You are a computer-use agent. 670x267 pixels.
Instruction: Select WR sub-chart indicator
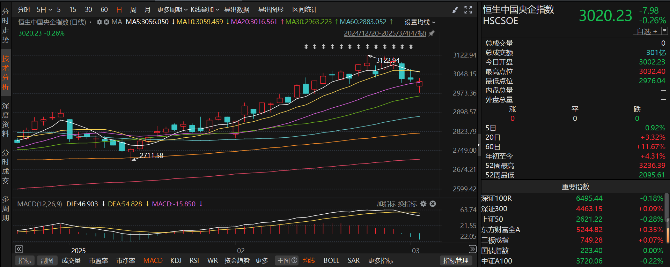click(212, 260)
